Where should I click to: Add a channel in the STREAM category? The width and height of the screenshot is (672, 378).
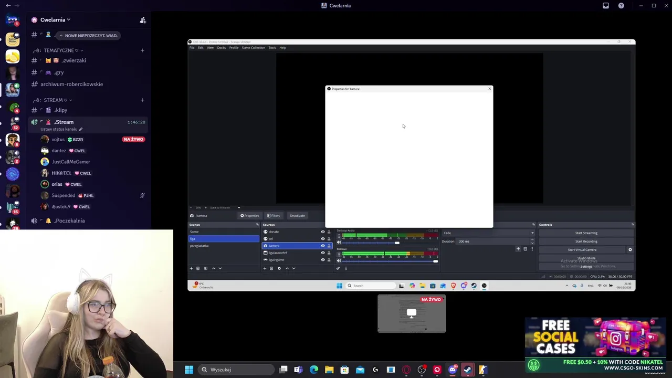[x=142, y=100]
